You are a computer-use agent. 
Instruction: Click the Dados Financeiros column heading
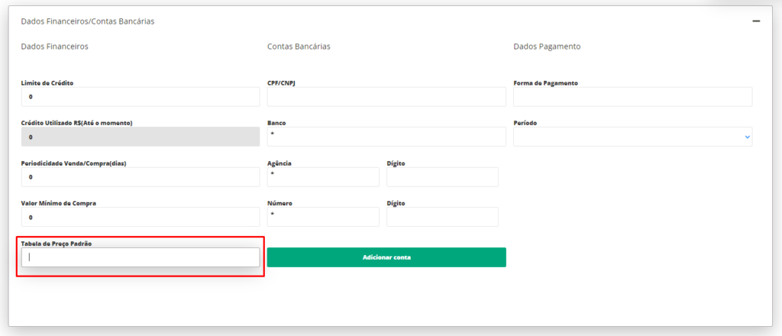[55, 47]
